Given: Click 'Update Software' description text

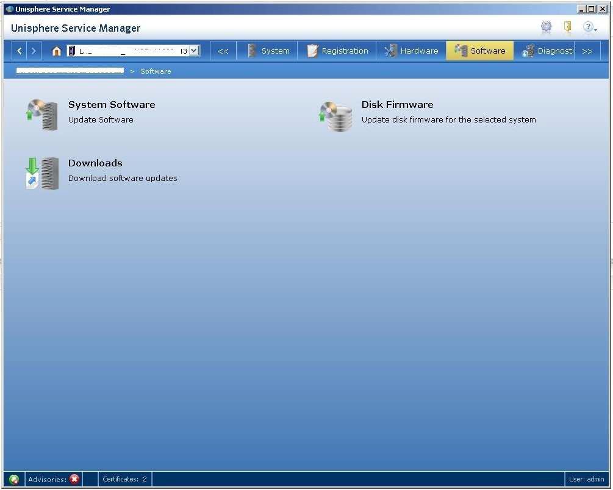Looking at the screenshot, I should point(101,120).
